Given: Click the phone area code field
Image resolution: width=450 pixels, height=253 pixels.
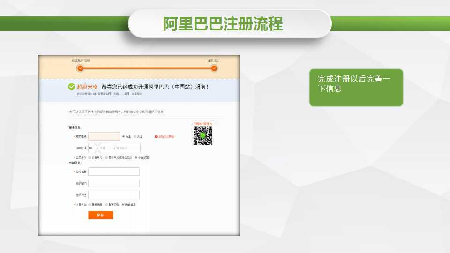Looking at the screenshot, I should 105,148.
